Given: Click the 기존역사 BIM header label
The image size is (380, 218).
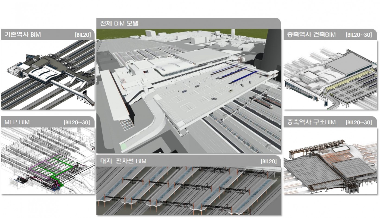Looking at the screenshot, I should (x=23, y=34).
